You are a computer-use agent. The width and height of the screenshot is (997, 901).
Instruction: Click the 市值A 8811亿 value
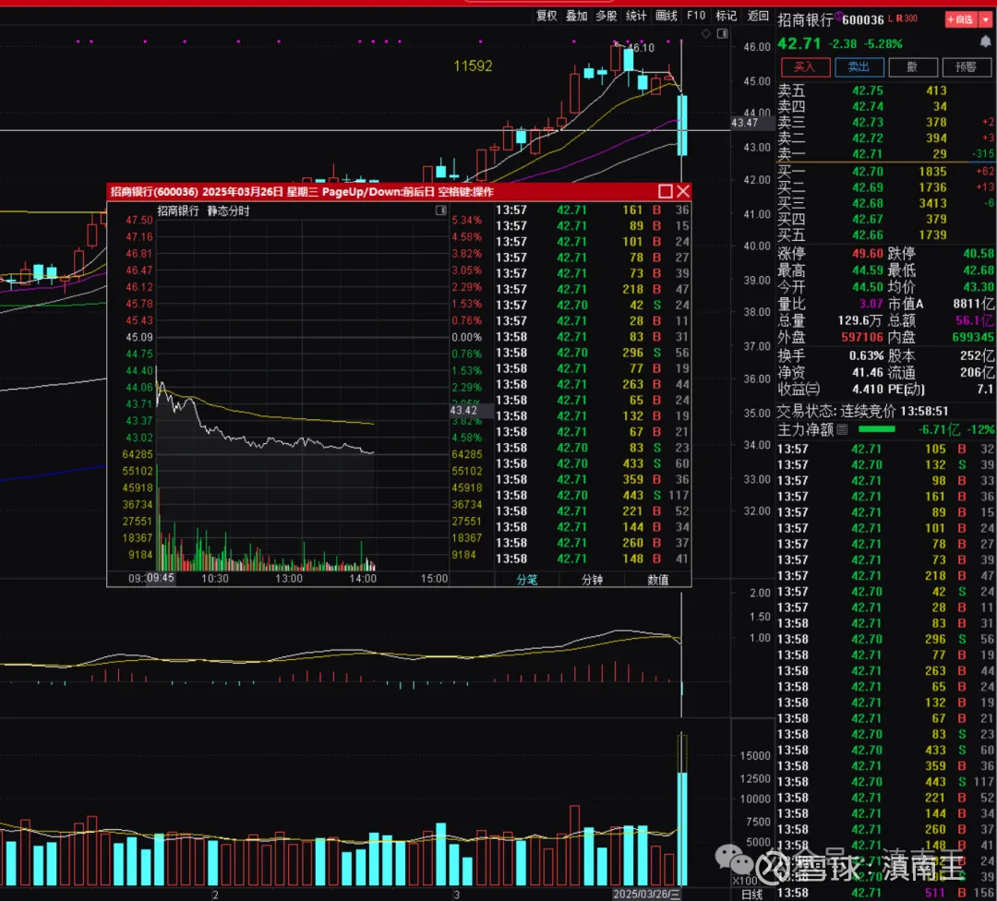click(x=974, y=304)
